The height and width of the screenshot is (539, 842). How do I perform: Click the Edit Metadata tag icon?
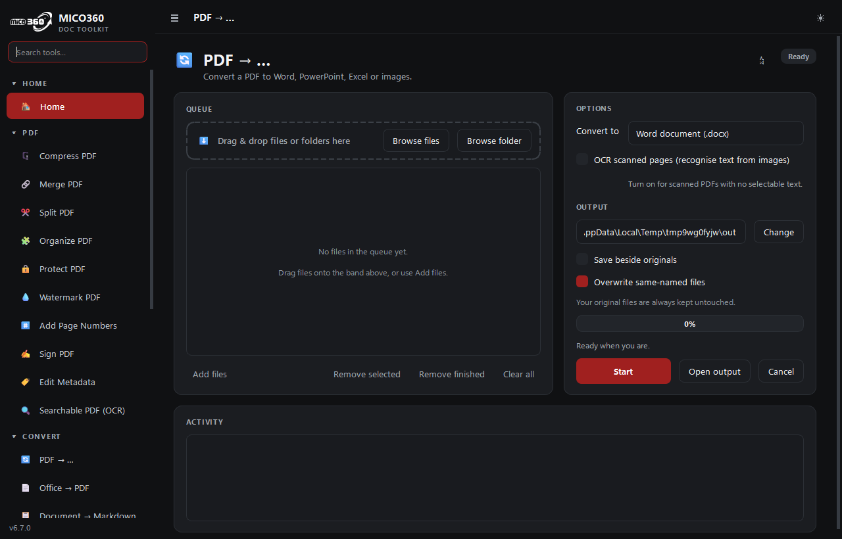coord(25,382)
